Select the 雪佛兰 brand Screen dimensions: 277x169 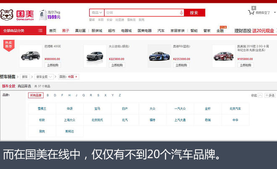point(42,109)
